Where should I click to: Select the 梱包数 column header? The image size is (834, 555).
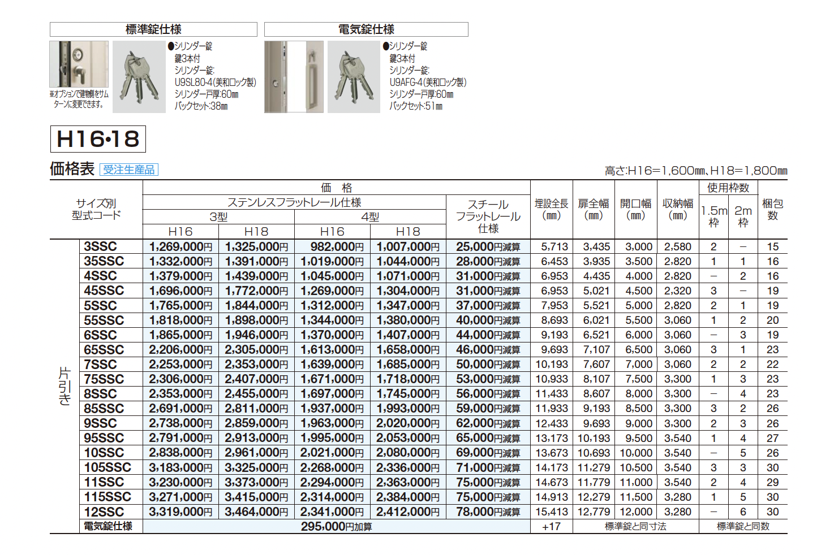(x=772, y=210)
